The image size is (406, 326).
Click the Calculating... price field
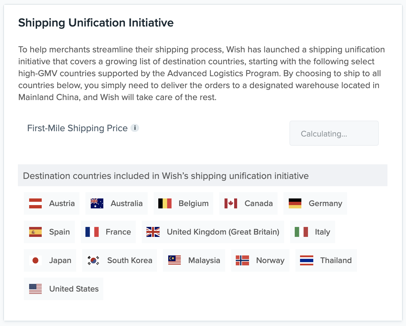334,133
